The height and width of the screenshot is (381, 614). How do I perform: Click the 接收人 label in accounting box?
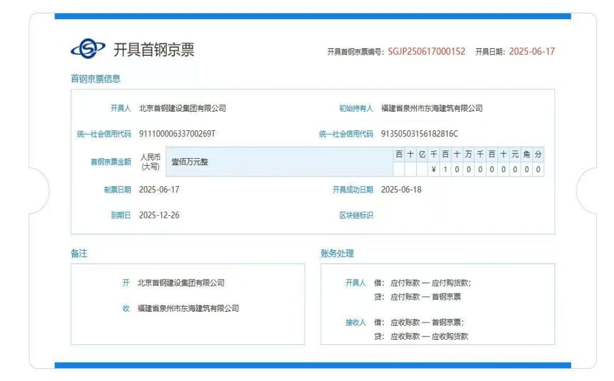point(356,322)
